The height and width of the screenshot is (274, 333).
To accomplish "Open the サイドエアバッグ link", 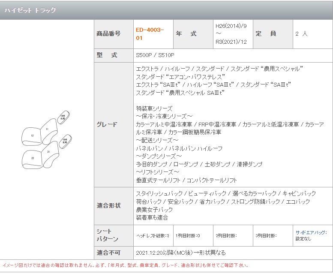I will (311, 232).
